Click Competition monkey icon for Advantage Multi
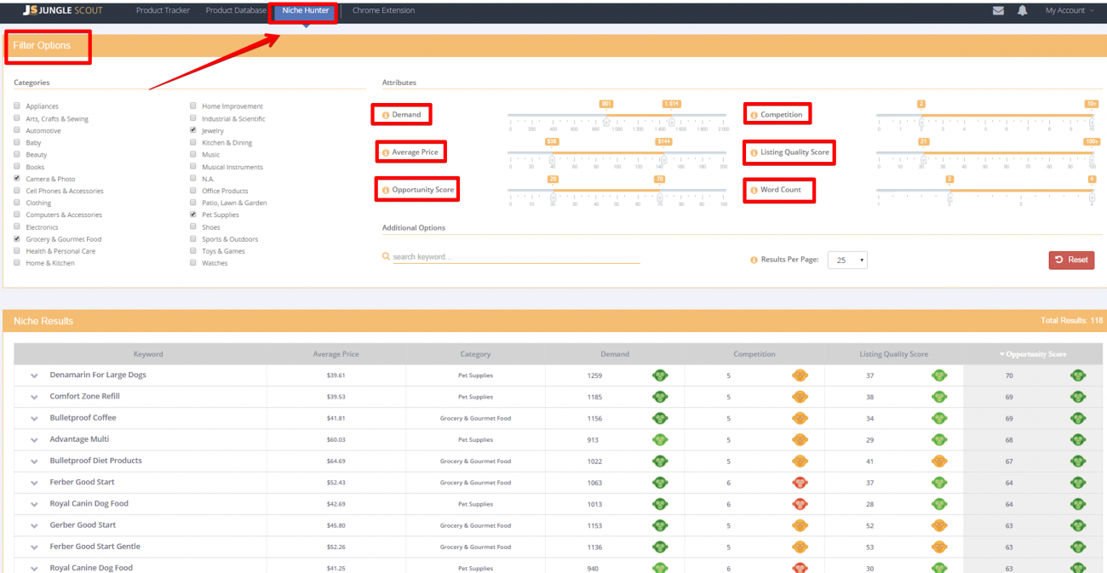 pos(800,439)
